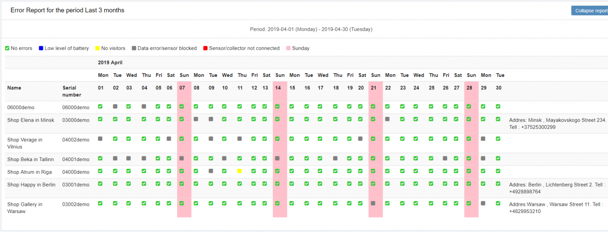Click green check for 06000demo on April 30

point(498,107)
